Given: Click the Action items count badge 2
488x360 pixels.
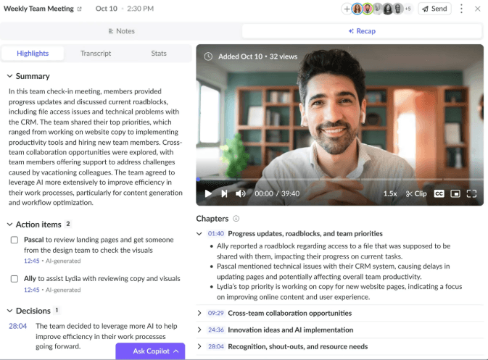Looking at the screenshot, I should [68, 224].
